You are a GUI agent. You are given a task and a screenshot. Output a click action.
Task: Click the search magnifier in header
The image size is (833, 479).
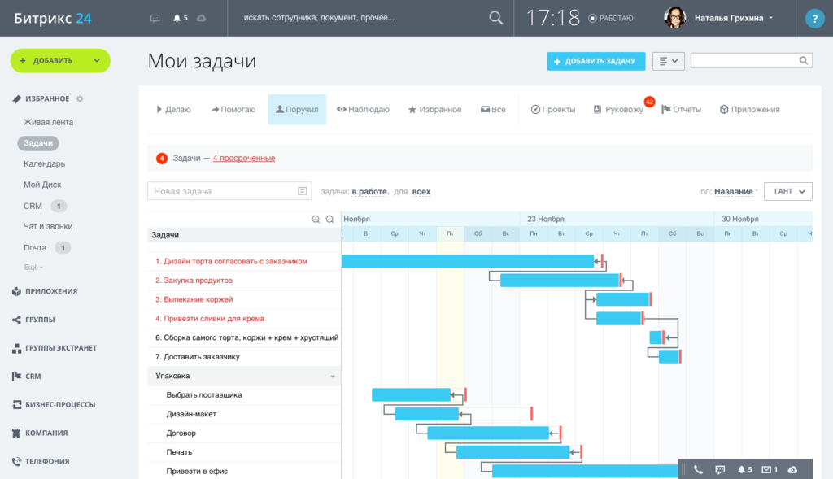pyautogui.click(x=495, y=18)
